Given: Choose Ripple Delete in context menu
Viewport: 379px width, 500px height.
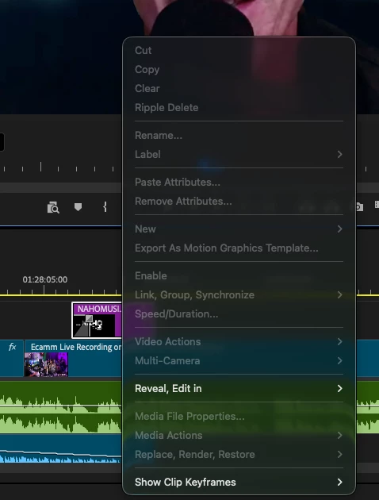Looking at the screenshot, I should (167, 107).
